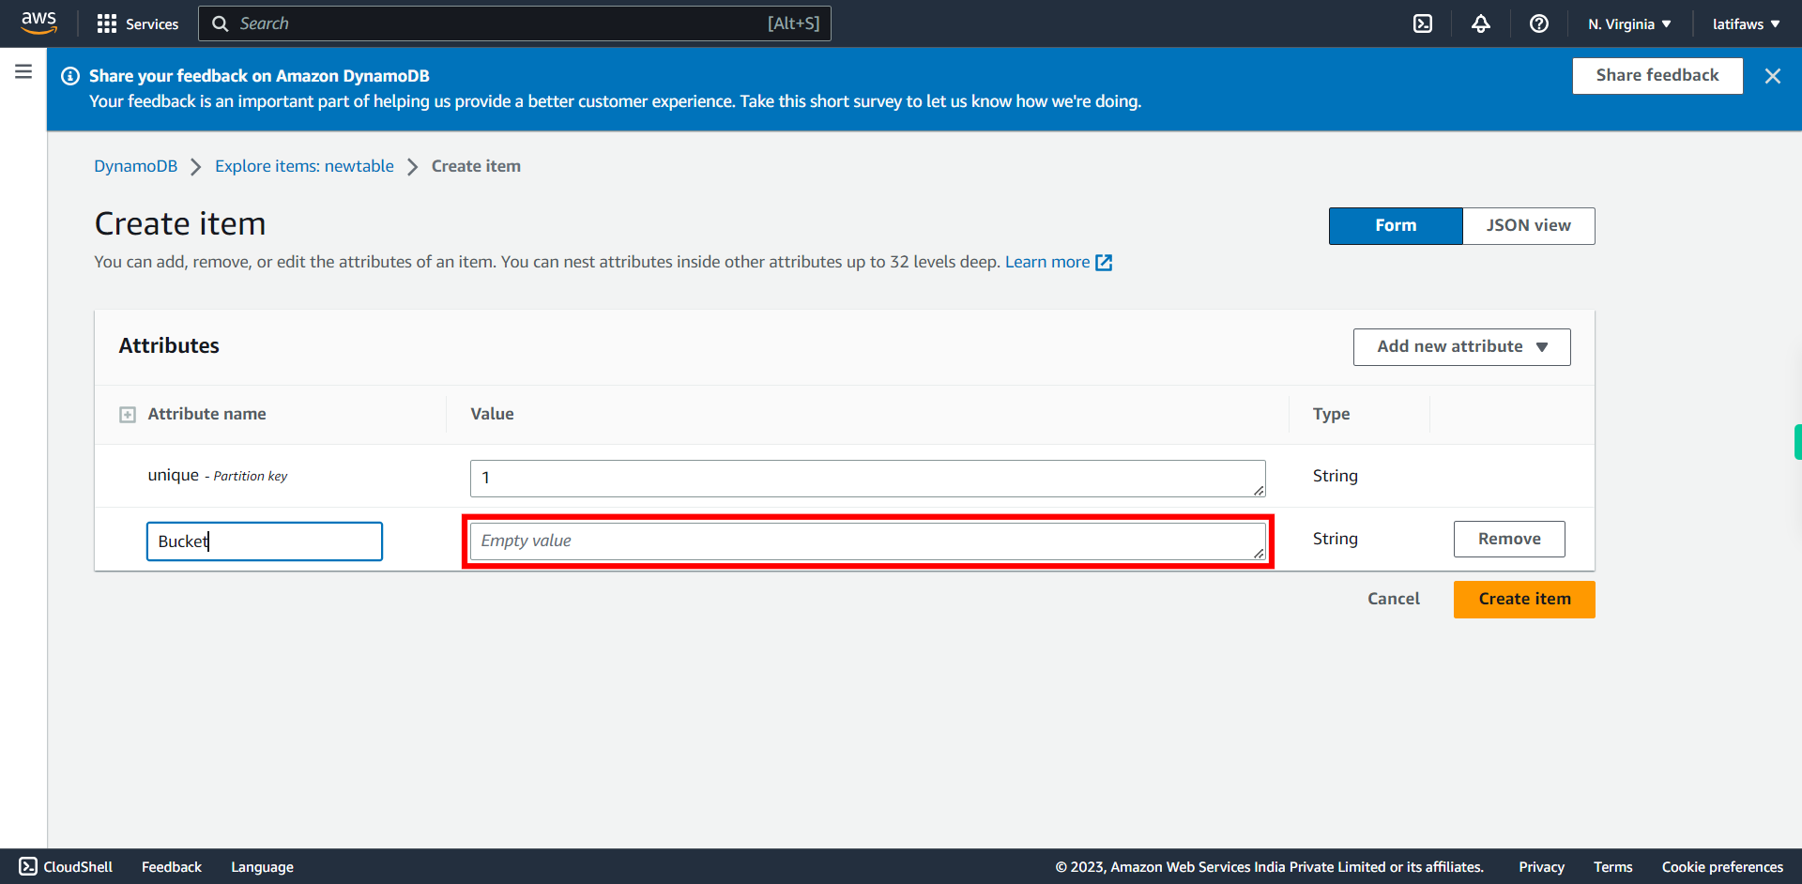This screenshot has width=1802, height=884.
Task: Switch to Form view tab
Action: coord(1396,225)
